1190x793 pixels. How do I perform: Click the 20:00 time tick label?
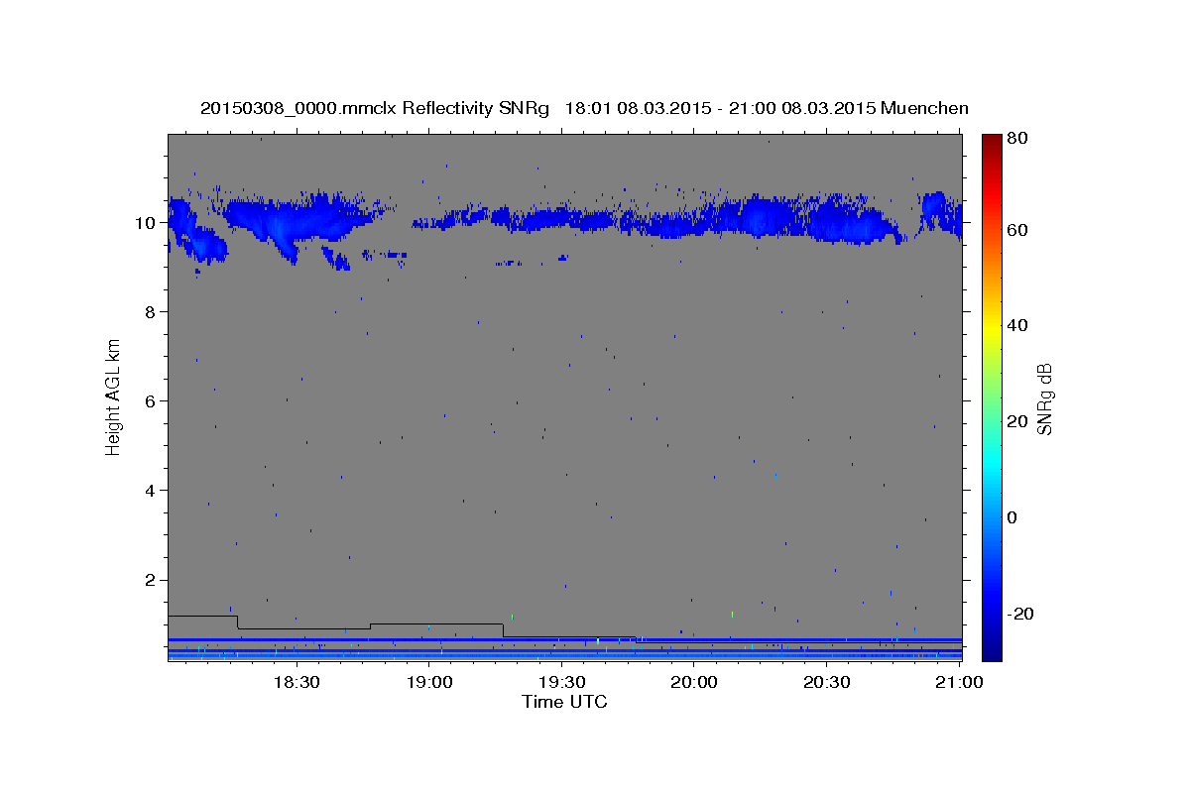(694, 683)
